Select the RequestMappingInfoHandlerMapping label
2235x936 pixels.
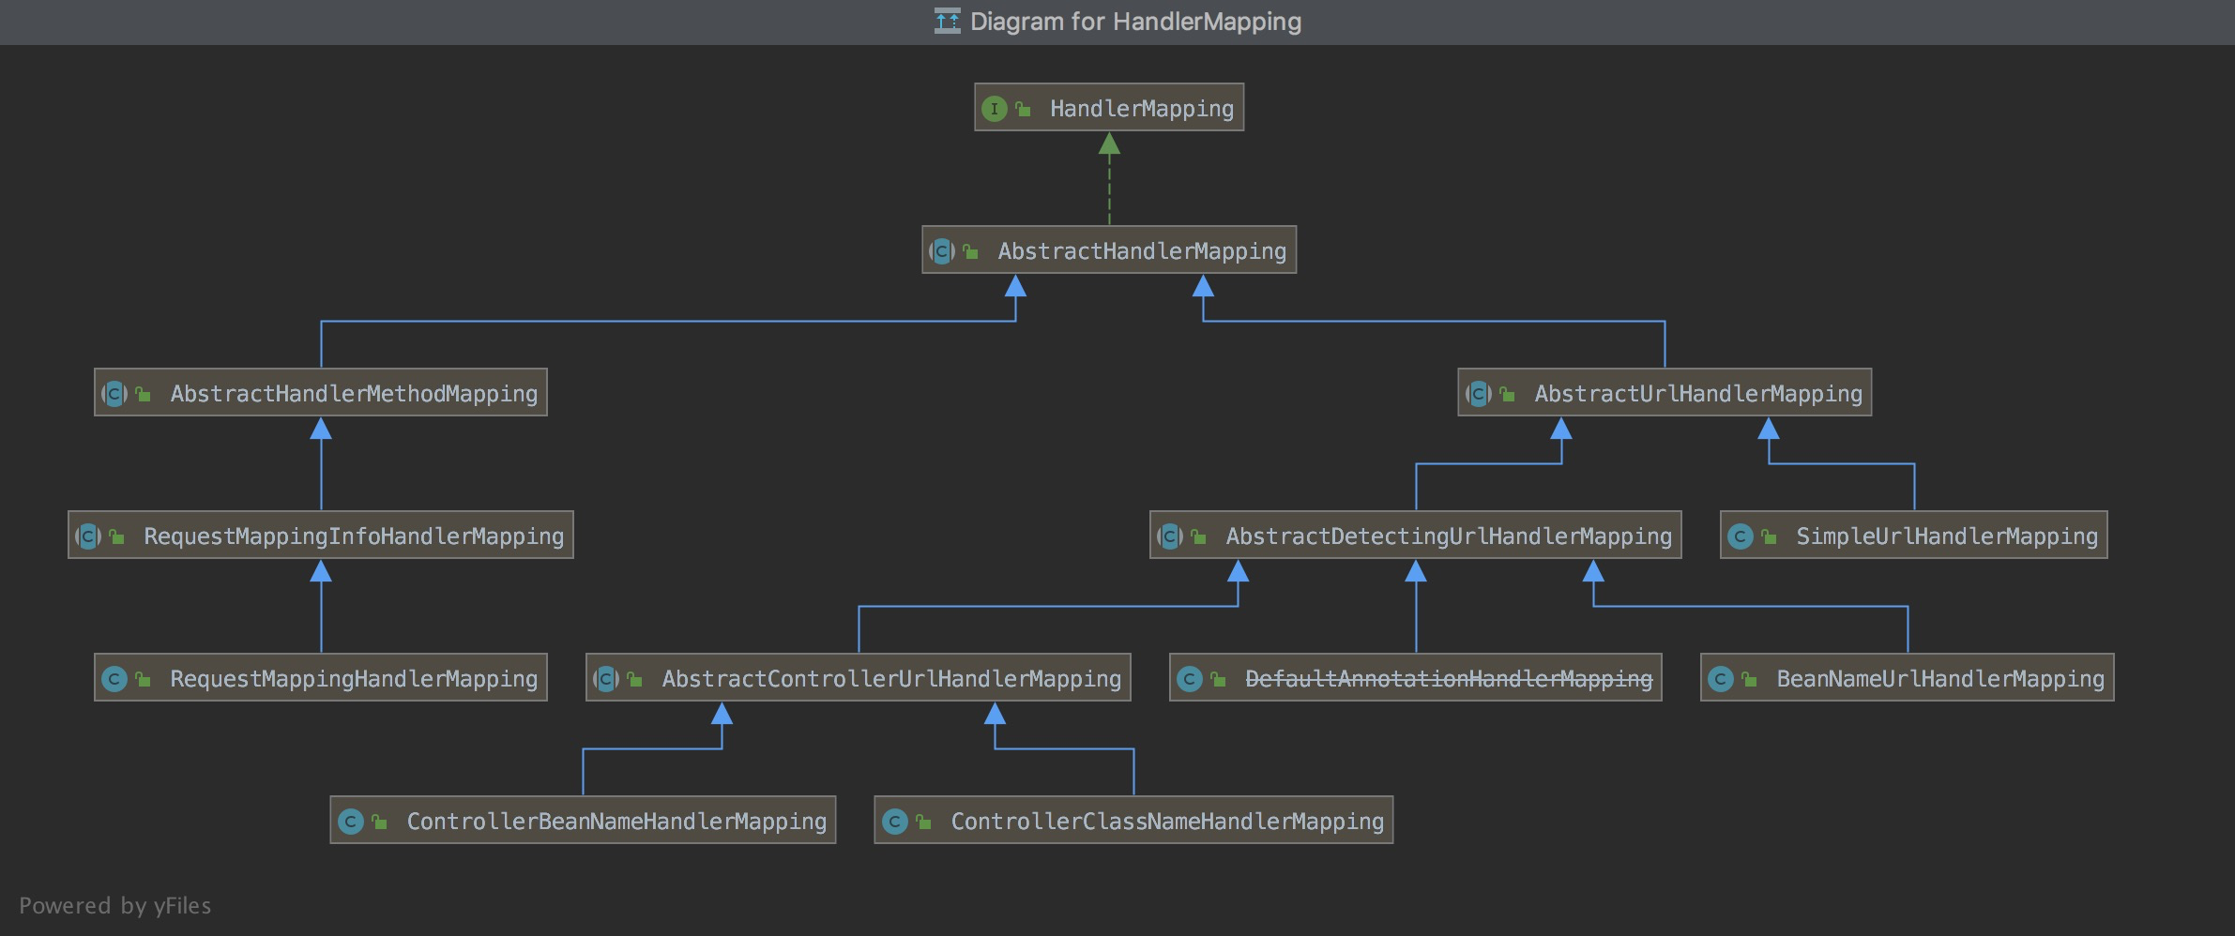coord(354,536)
